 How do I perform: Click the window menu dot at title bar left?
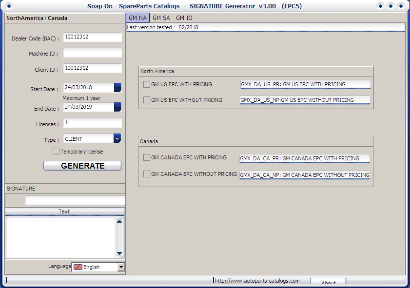(9, 6)
